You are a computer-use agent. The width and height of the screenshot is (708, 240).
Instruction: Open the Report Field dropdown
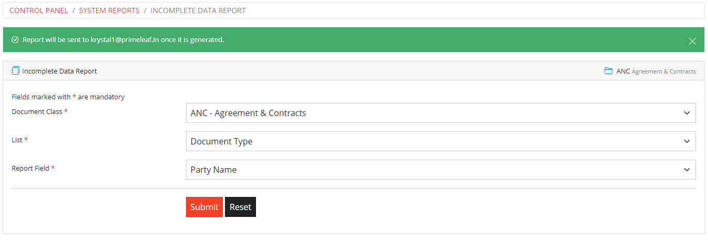[440, 170]
